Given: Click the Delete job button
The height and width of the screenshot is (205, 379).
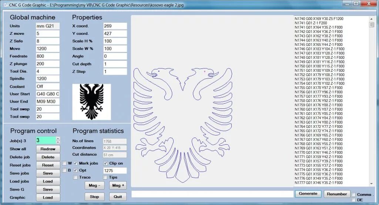Looking at the screenshot, I should tap(48, 157).
